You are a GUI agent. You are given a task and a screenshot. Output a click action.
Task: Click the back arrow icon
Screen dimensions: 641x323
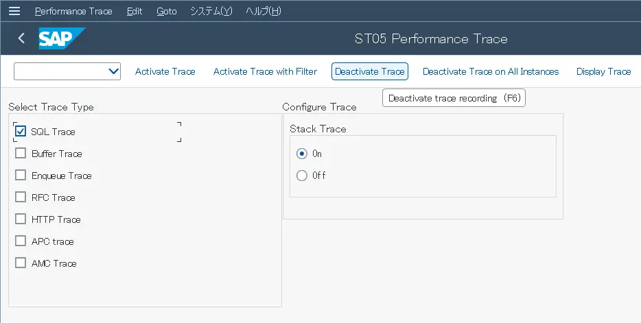pos(21,38)
